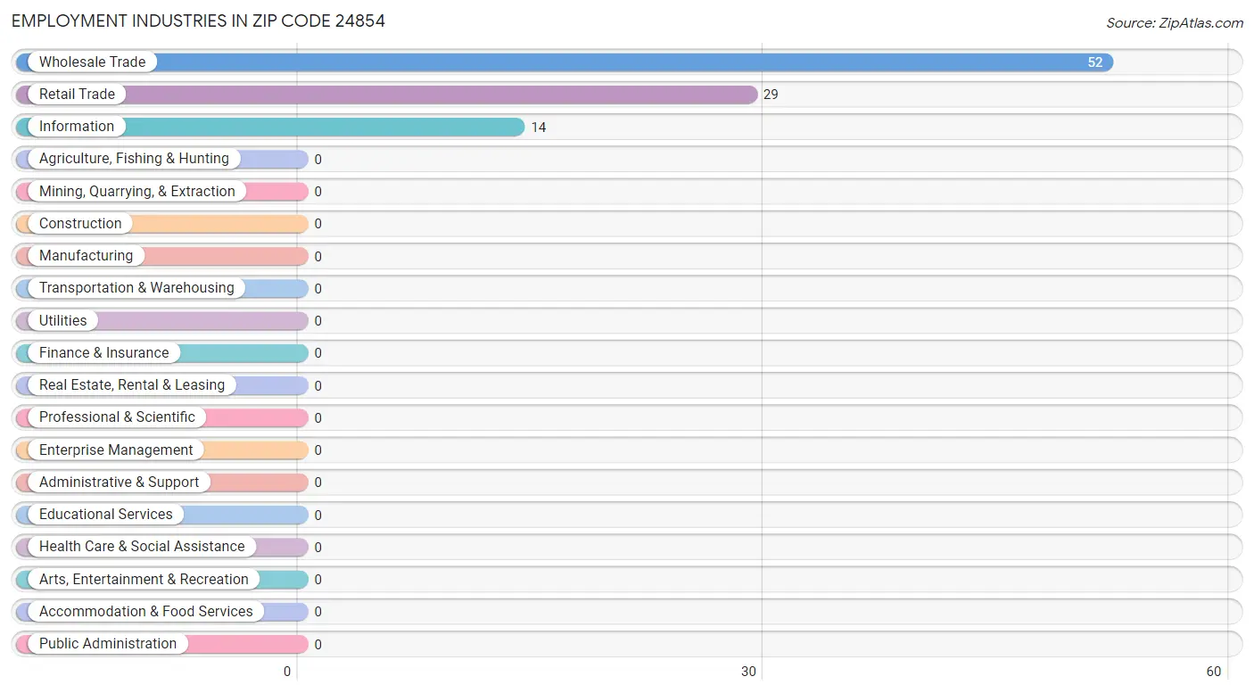Image resolution: width=1254 pixels, height=693 pixels.
Task: Click the 0 value beside Educational Services bar
Action: (x=318, y=515)
